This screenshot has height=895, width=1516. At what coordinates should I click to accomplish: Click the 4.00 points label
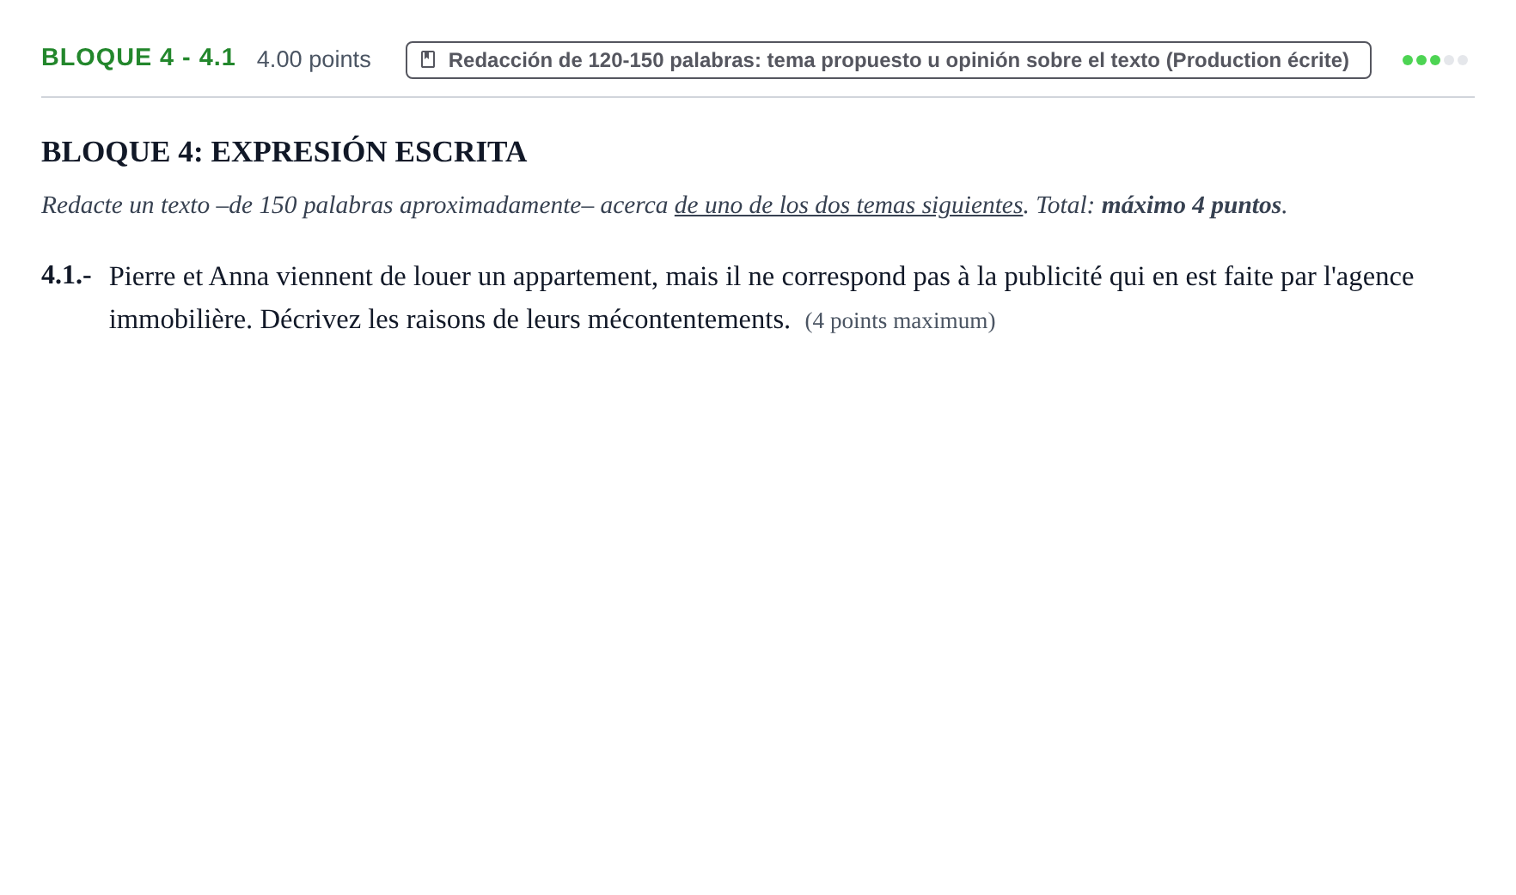314,59
